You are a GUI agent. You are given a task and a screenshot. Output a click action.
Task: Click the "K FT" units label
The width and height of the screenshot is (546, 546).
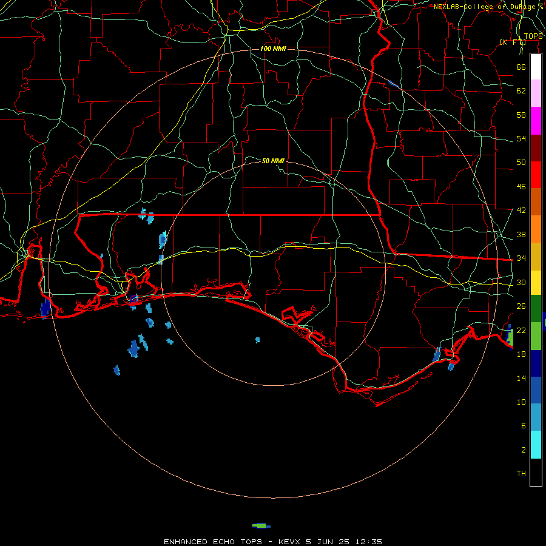(x=513, y=42)
